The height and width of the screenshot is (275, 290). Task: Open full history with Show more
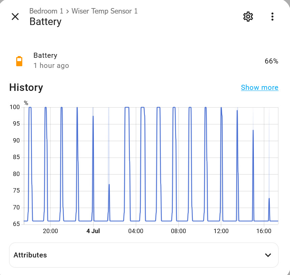260,87
